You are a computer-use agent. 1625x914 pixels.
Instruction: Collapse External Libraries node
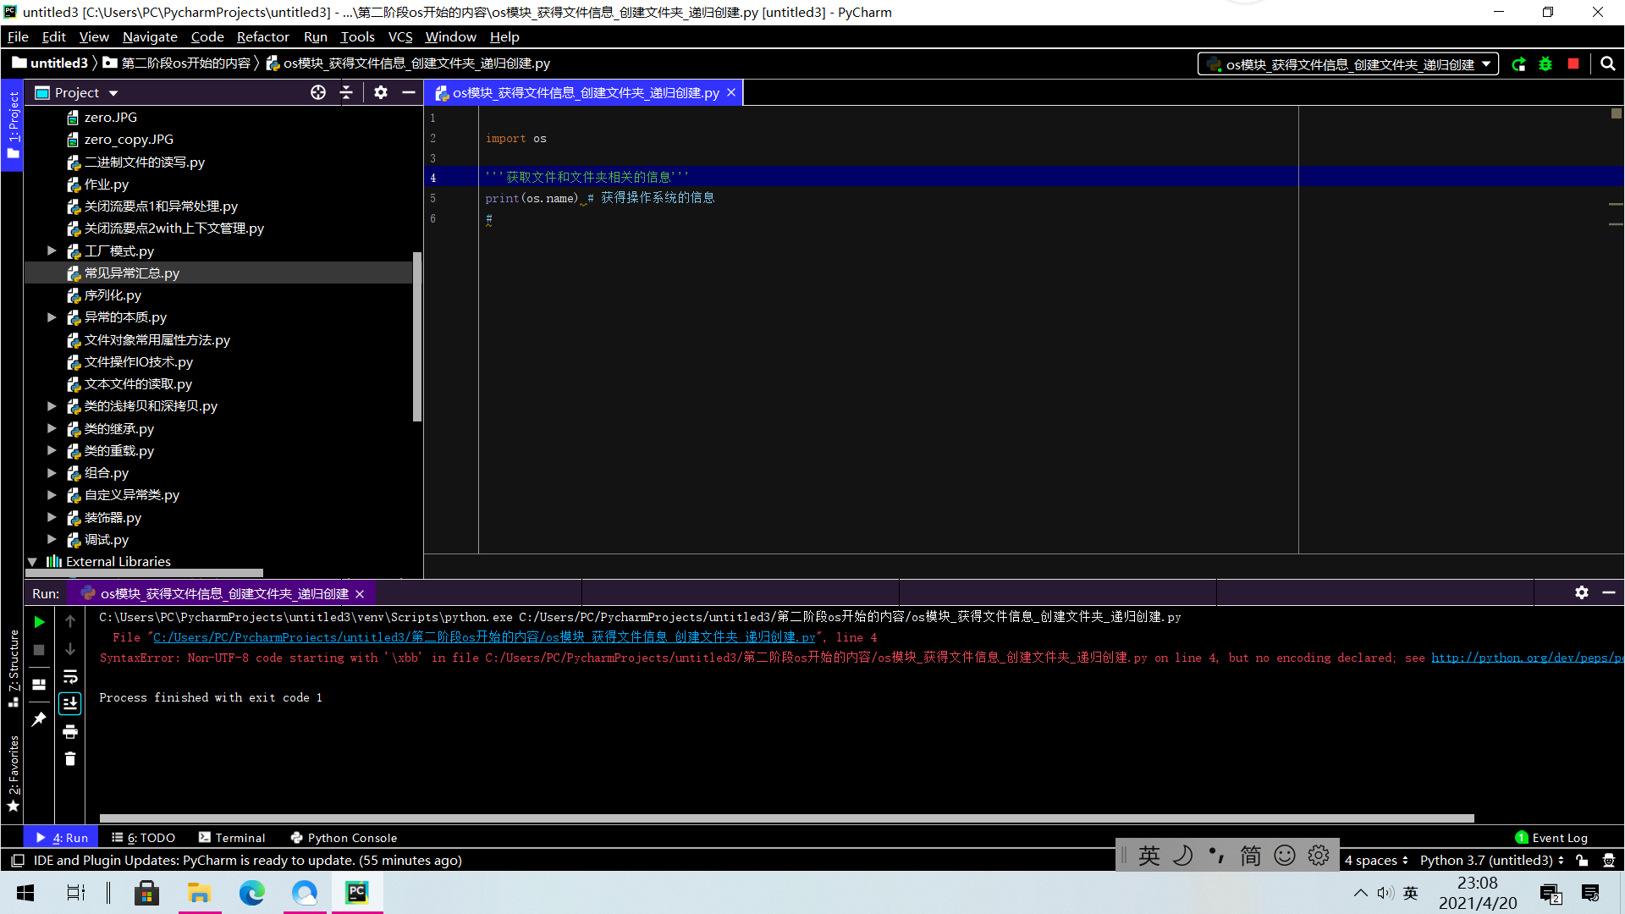pyautogui.click(x=32, y=561)
